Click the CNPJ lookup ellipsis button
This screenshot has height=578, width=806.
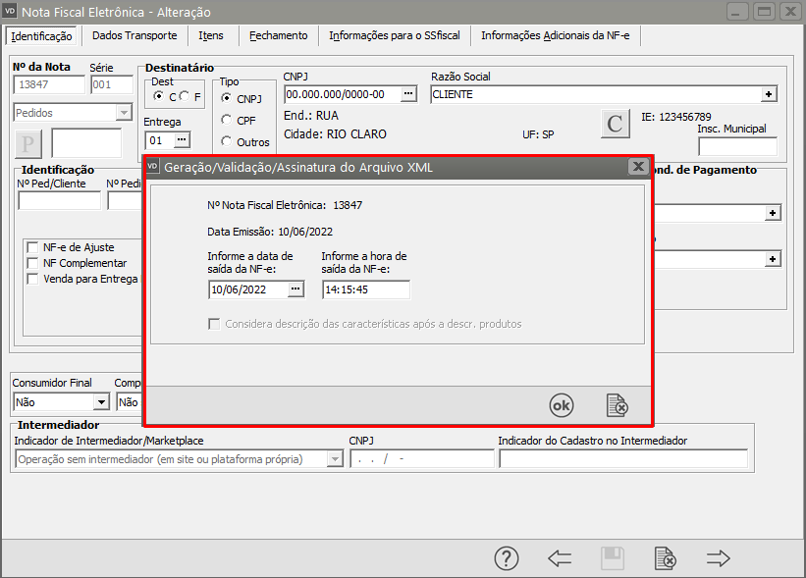click(409, 94)
